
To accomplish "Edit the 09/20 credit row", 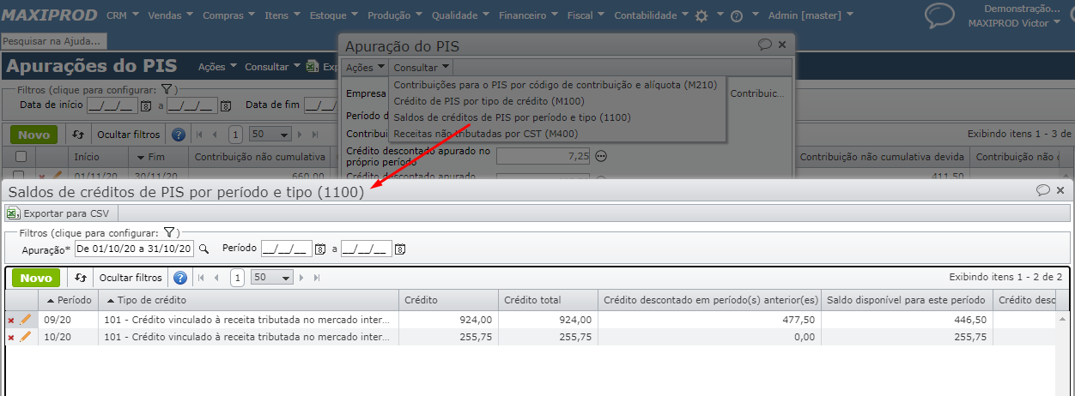I will [x=26, y=320].
